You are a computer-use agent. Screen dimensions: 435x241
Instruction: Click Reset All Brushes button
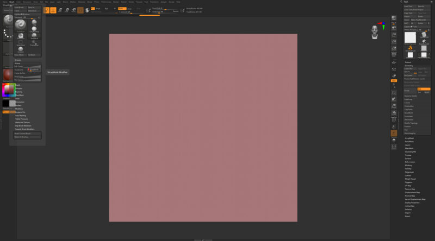pyautogui.click(x=28, y=137)
